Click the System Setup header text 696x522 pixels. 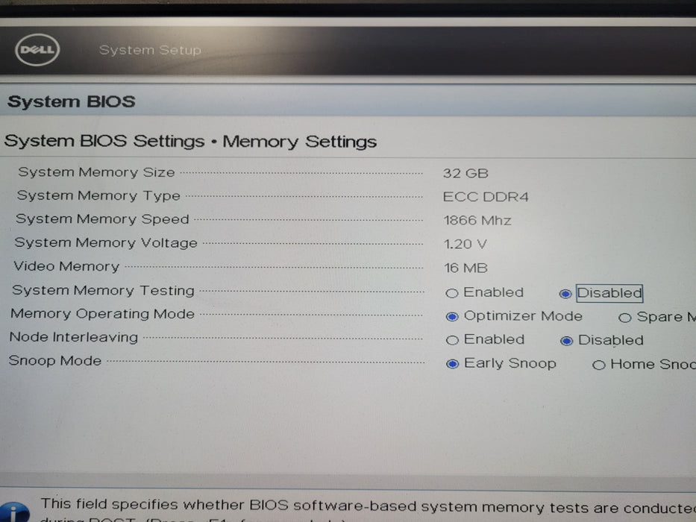[x=150, y=50]
